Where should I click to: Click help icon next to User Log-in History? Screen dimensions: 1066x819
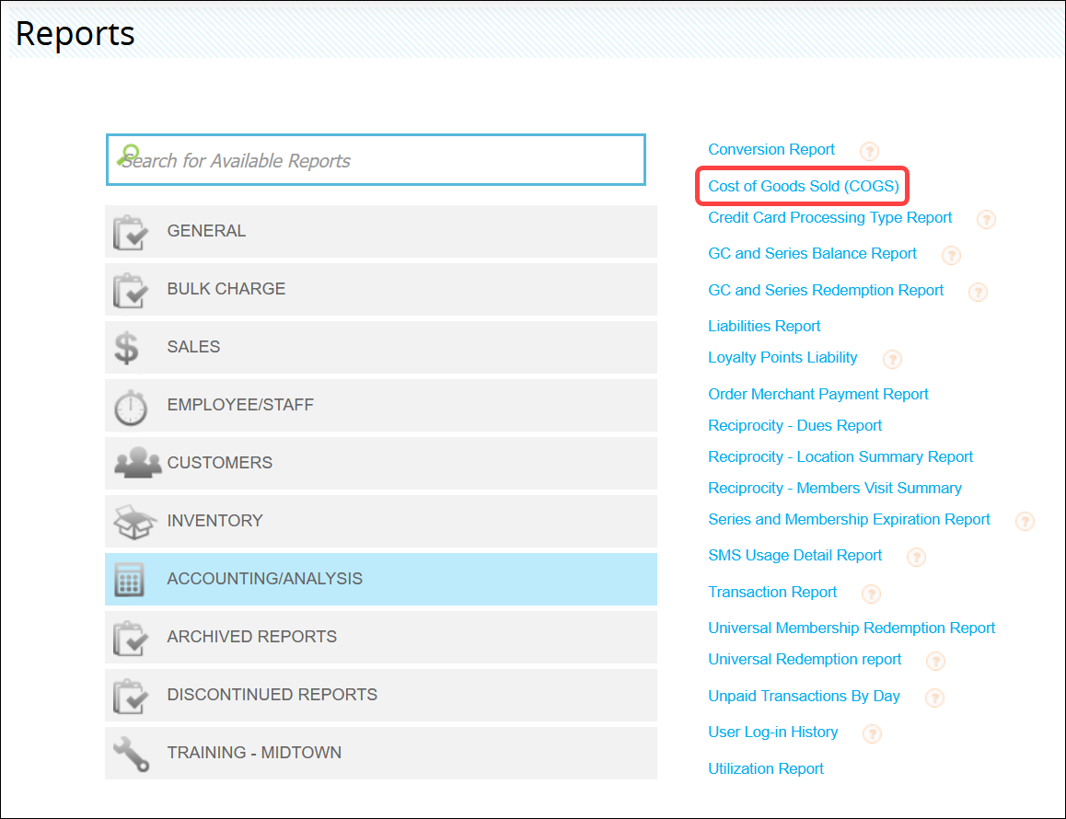click(872, 733)
